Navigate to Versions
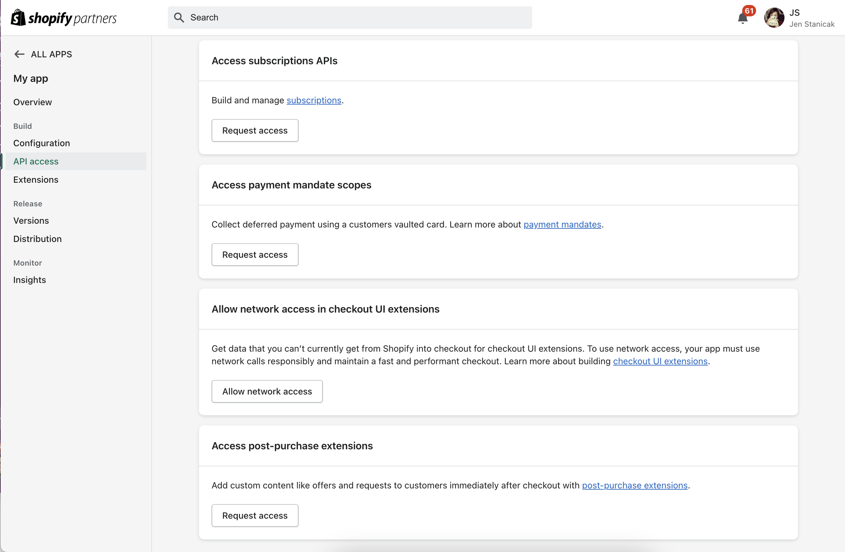 (x=31, y=221)
